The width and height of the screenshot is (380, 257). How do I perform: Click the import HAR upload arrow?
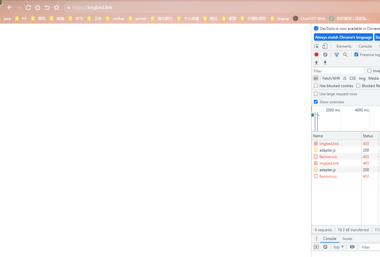pyautogui.click(x=316, y=63)
